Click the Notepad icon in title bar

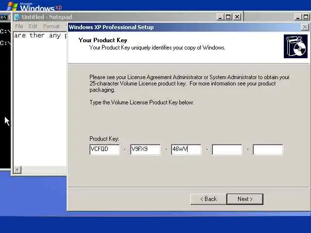(17, 17)
